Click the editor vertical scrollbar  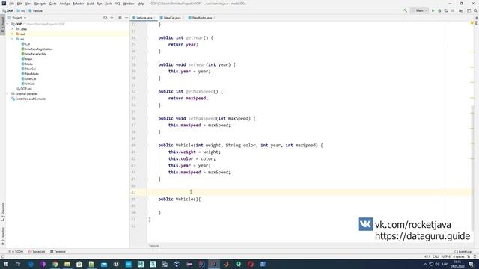[473, 167]
